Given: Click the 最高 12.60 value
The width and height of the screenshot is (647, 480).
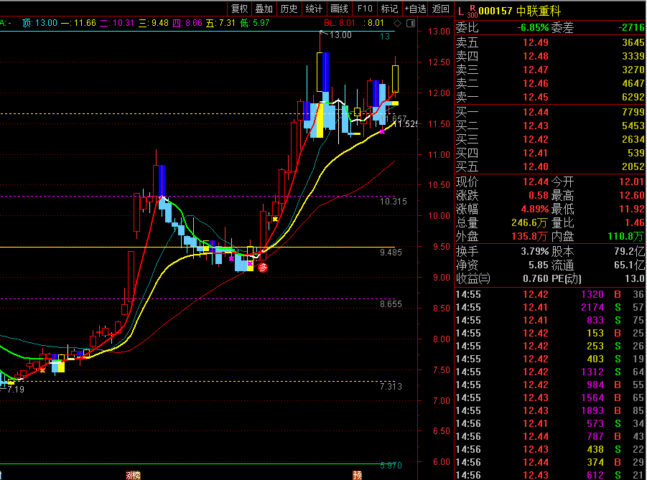Looking at the screenshot, I should pos(632,195).
